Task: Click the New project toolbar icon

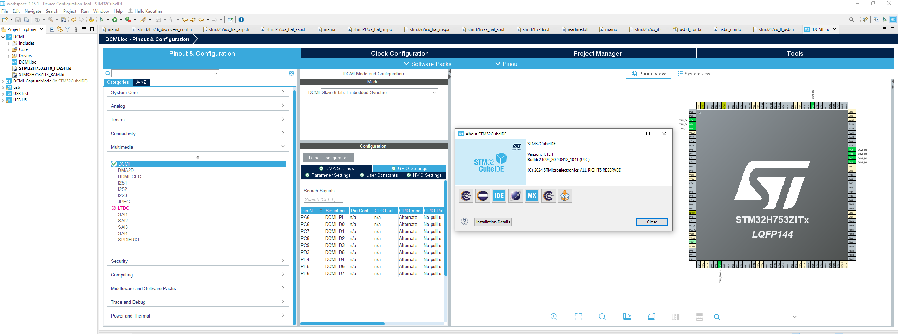Action: pyautogui.click(x=5, y=20)
